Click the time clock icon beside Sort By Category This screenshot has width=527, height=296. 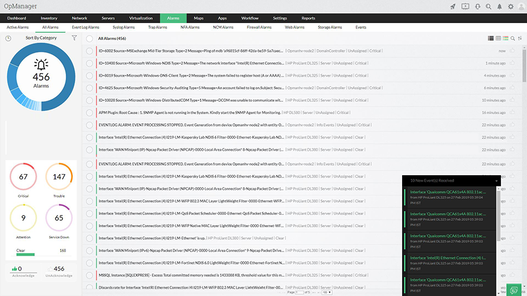pos(8,38)
